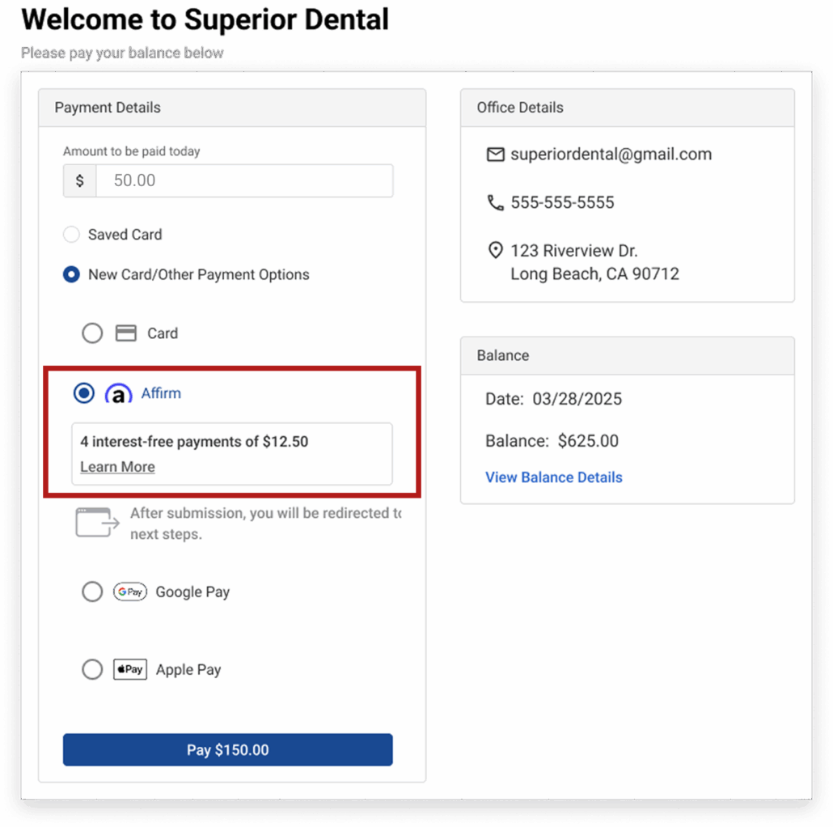833x827 pixels.
Task: Select the Affirm radio button
Action: click(x=84, y=393)
